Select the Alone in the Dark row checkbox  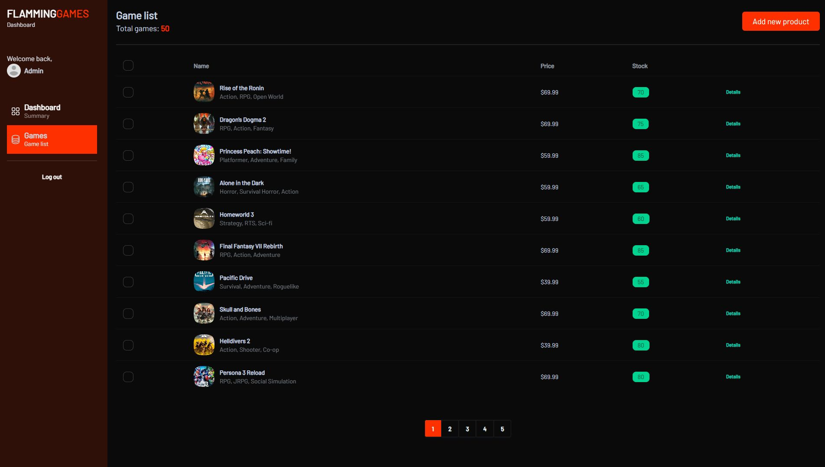(x=128, y=187)
